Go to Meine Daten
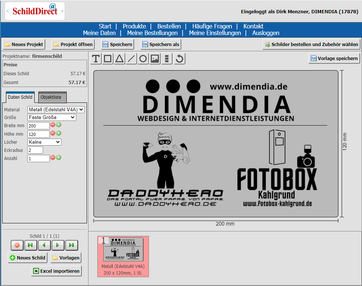This screenshot has height=286, width=362. click(x=99, y=33)
